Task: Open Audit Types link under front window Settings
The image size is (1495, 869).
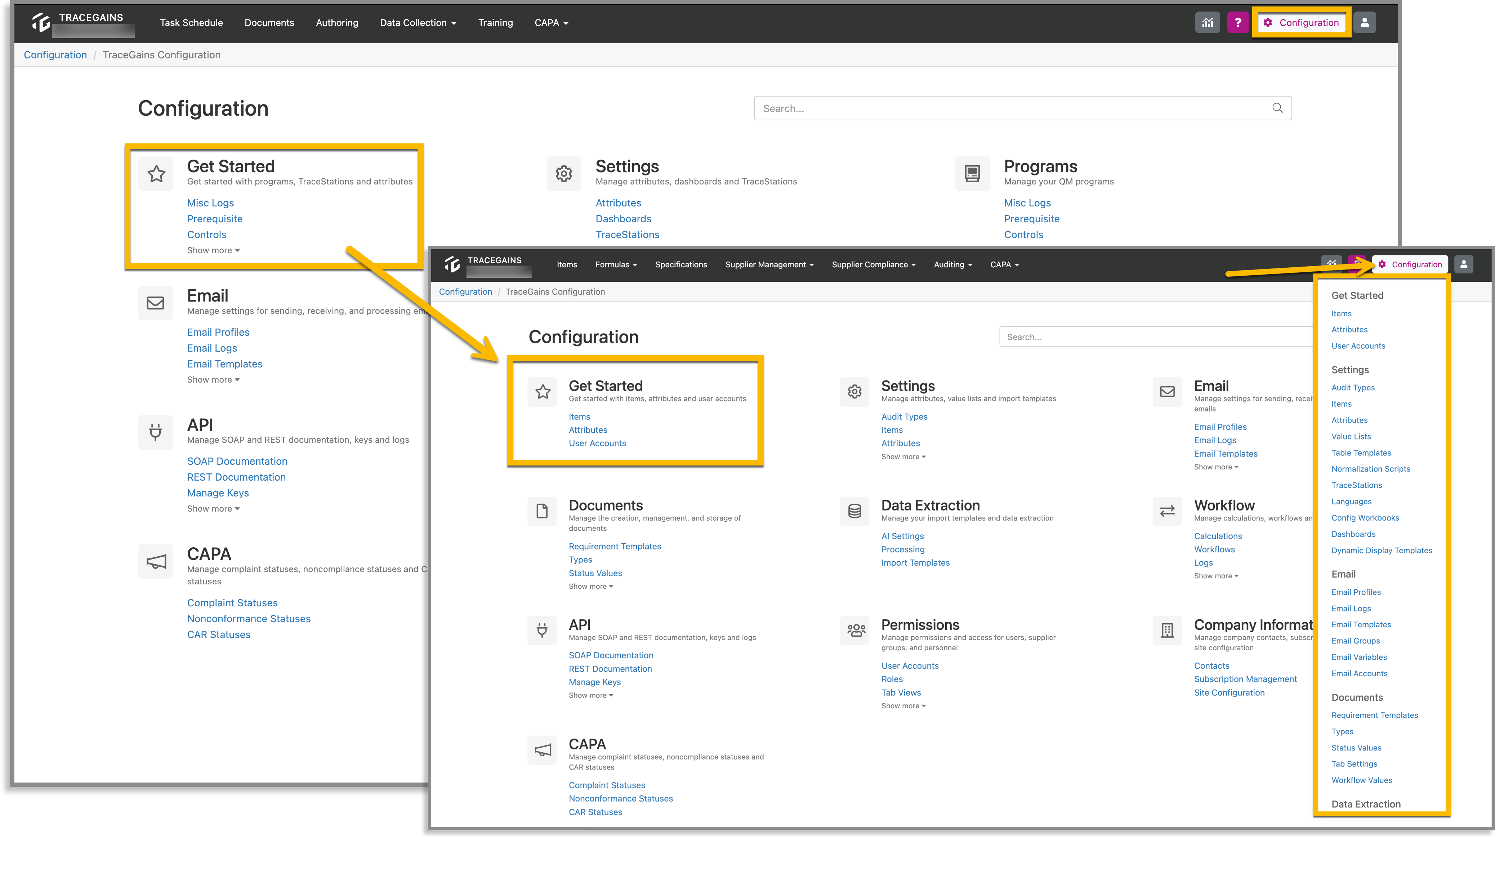Action: (904, 416)
